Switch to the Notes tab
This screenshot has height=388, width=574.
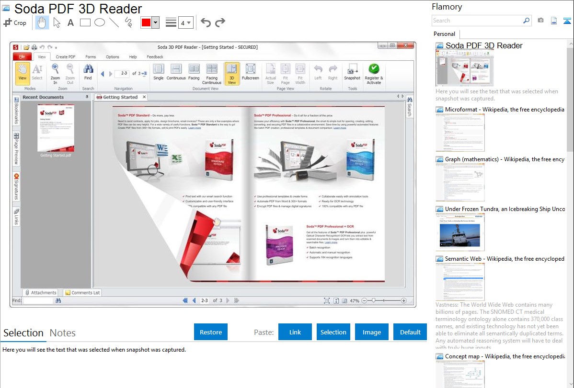click(63, 333)
